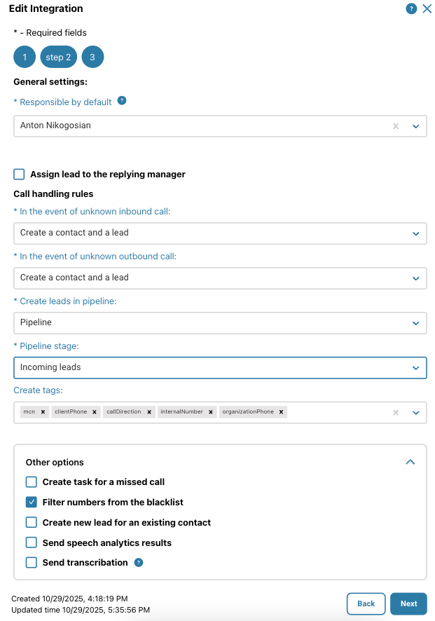Image resolution: width=435 pixels, height=621 pixels.
Task: Collapse the Other options section
Action: pyautogui.click(x=410, y=462)
